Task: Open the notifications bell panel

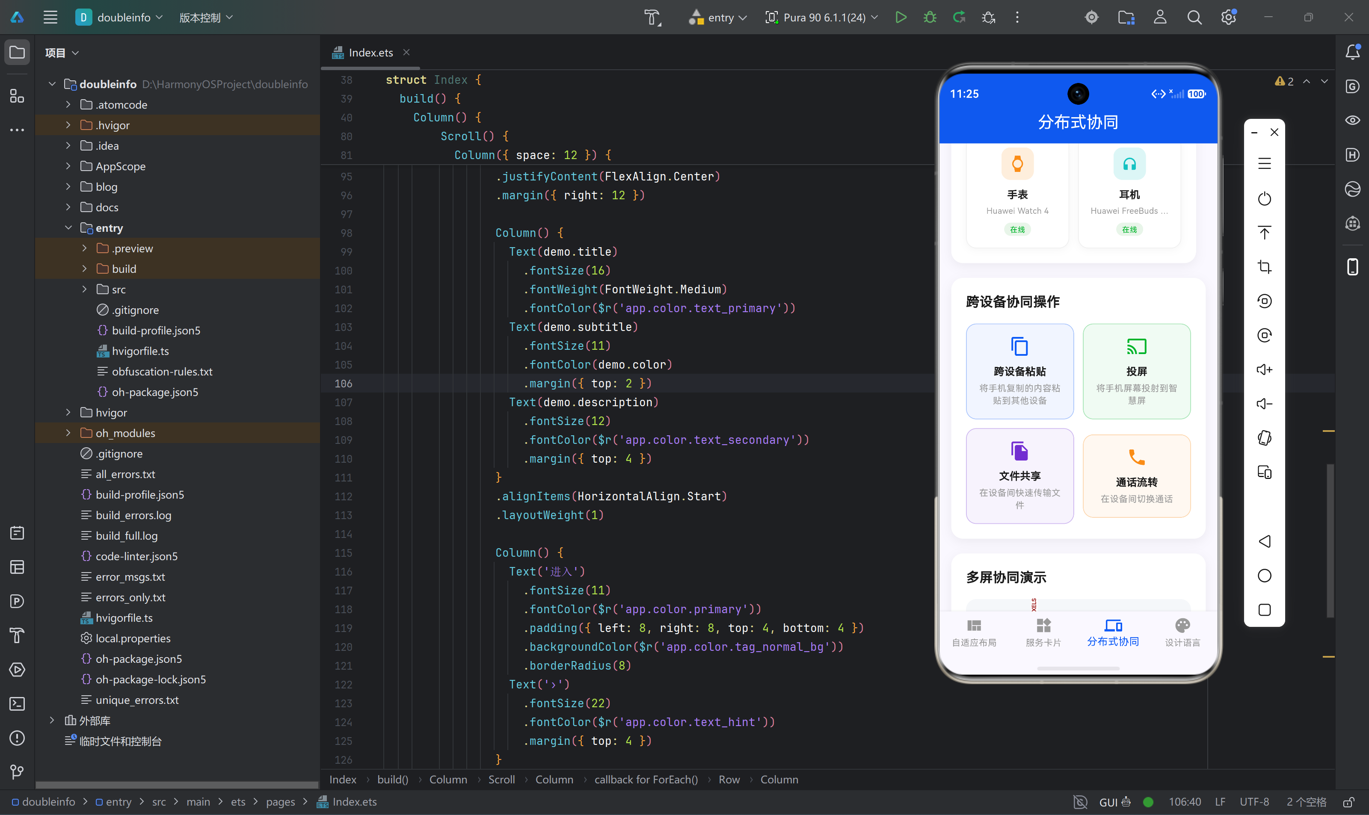Action: 1352,52
